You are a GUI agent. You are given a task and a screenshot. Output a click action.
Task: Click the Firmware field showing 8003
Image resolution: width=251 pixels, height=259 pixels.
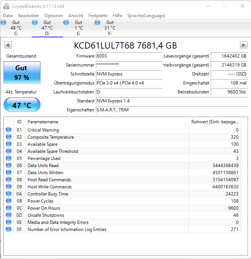pyautogui.click(x=129, y=56)
